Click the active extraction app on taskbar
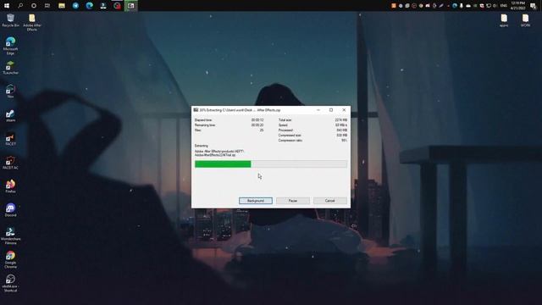This screenshot has height=305, width=542. [130, 6]
